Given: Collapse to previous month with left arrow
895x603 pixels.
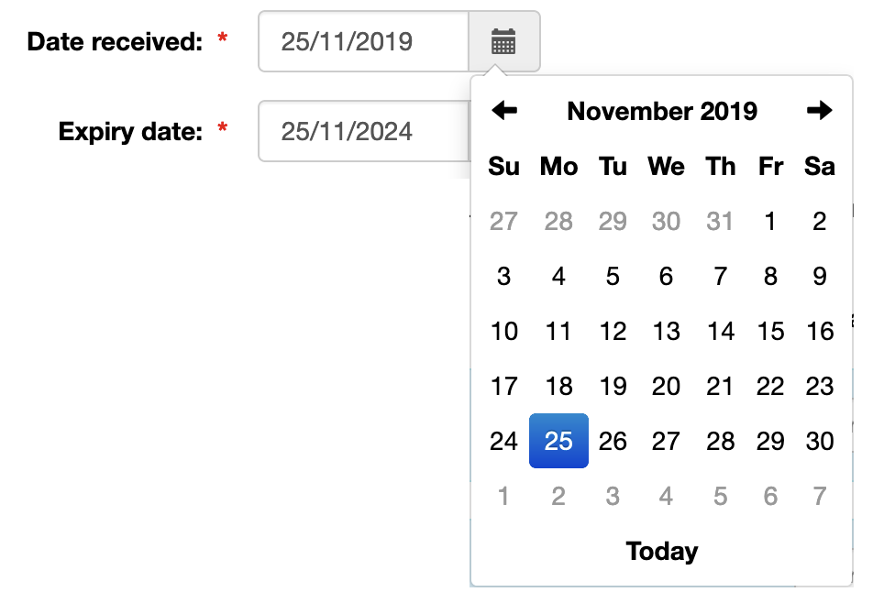Looking at the screenshot, I should [505, 110].
